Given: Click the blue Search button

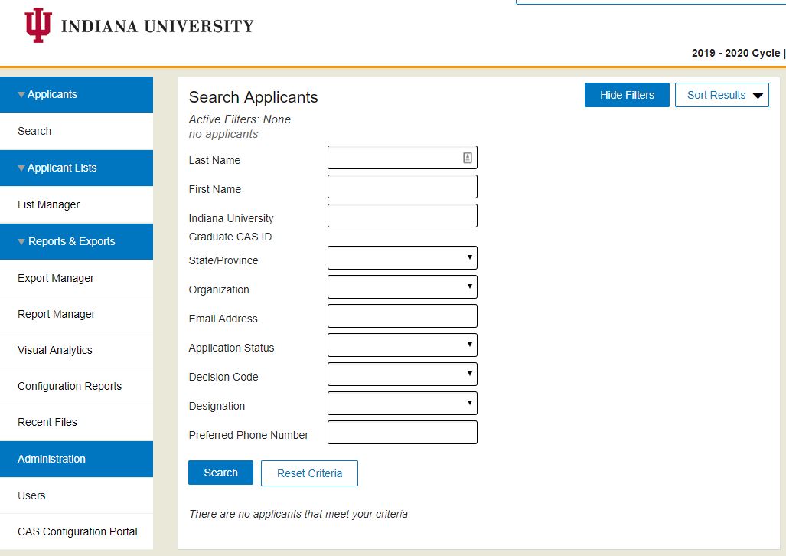Looking at the screenshot, I should coord(220,473).
